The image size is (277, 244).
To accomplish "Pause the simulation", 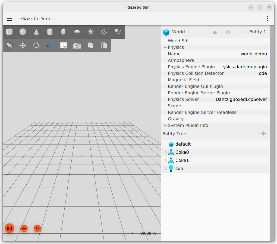I will (x=10, y=228).
